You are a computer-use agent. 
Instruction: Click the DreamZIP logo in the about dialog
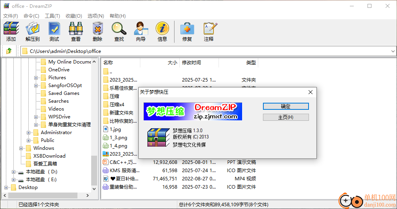tap(158, 138)
